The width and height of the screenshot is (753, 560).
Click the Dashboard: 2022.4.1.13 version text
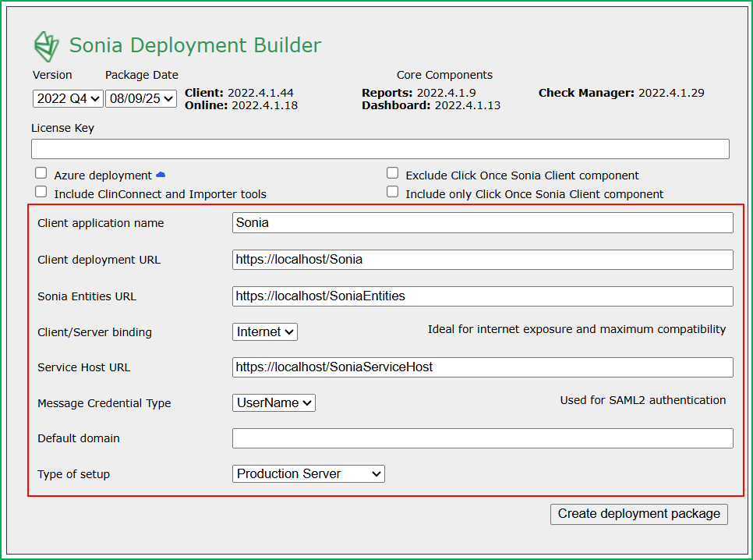pos(431,105)
